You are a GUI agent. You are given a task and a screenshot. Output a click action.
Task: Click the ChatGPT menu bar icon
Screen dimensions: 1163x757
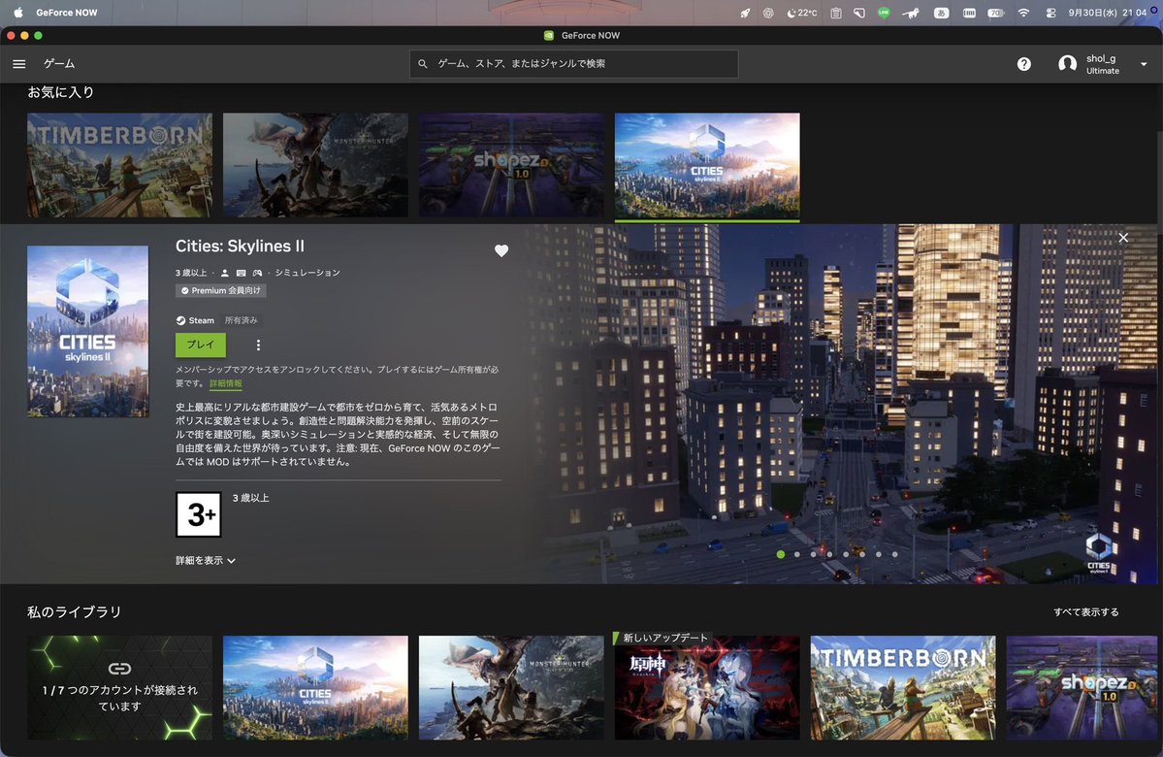pyautogui.click(x=768, y=13)
